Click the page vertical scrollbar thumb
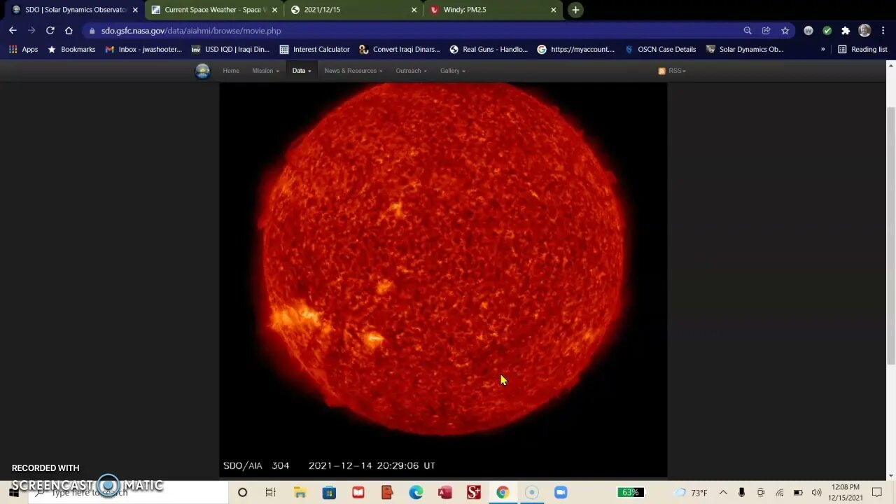 tap(890, 234)
